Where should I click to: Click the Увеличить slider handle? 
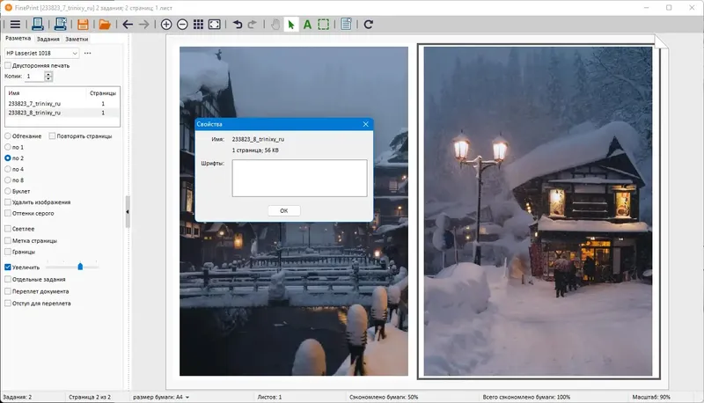click(80, 267)
